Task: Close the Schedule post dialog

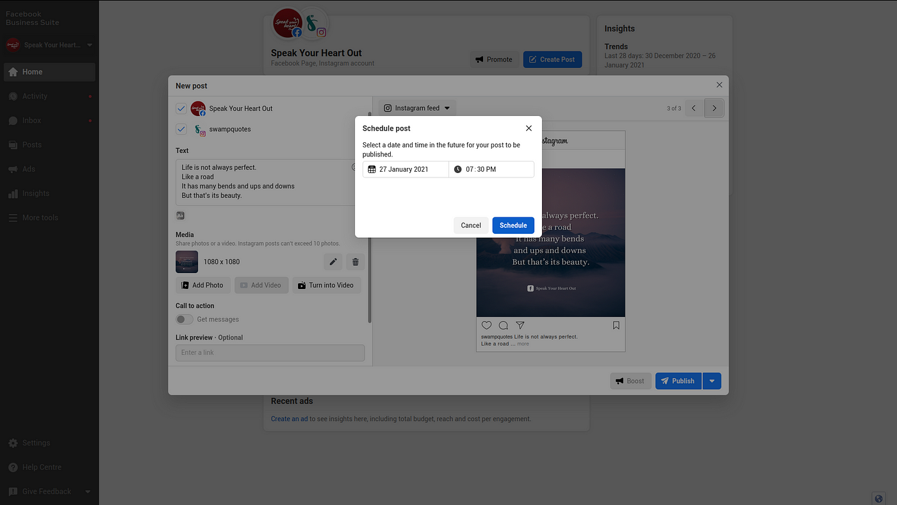Action: point(529,128)
